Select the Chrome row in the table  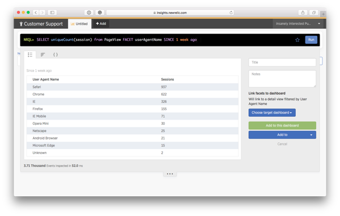click(x=133, y=94)
